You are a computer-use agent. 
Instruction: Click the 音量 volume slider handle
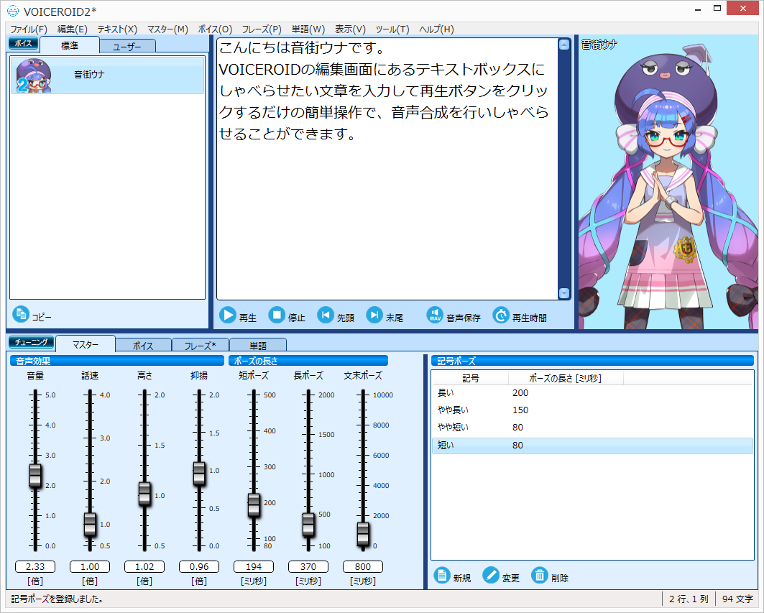(x=35, y=475)
